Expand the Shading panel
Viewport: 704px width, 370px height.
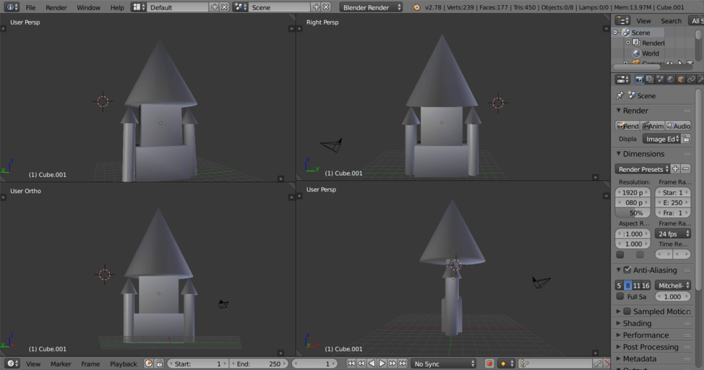(x=618, y=323)
